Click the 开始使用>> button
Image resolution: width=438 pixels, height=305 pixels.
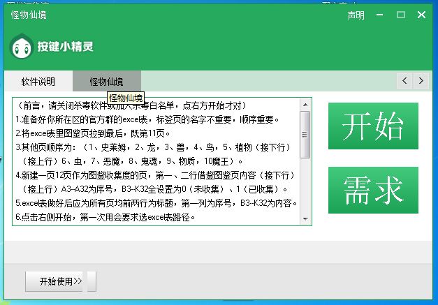(54, 281)
